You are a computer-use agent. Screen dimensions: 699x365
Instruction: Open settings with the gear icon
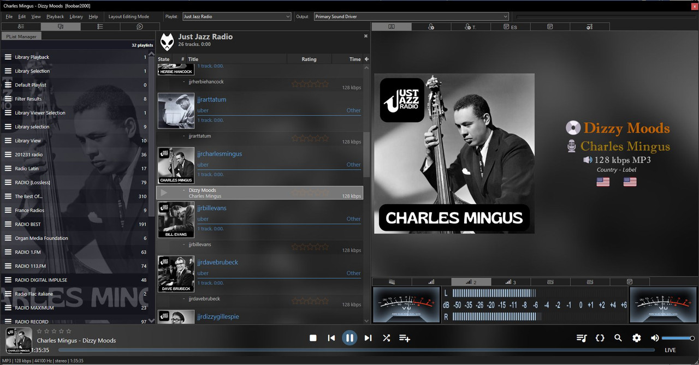(637, 338)
